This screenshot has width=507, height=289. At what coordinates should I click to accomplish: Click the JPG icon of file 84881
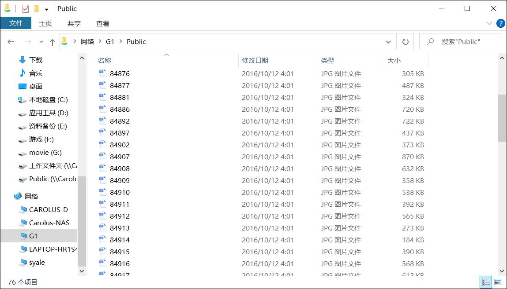[102, 97]
